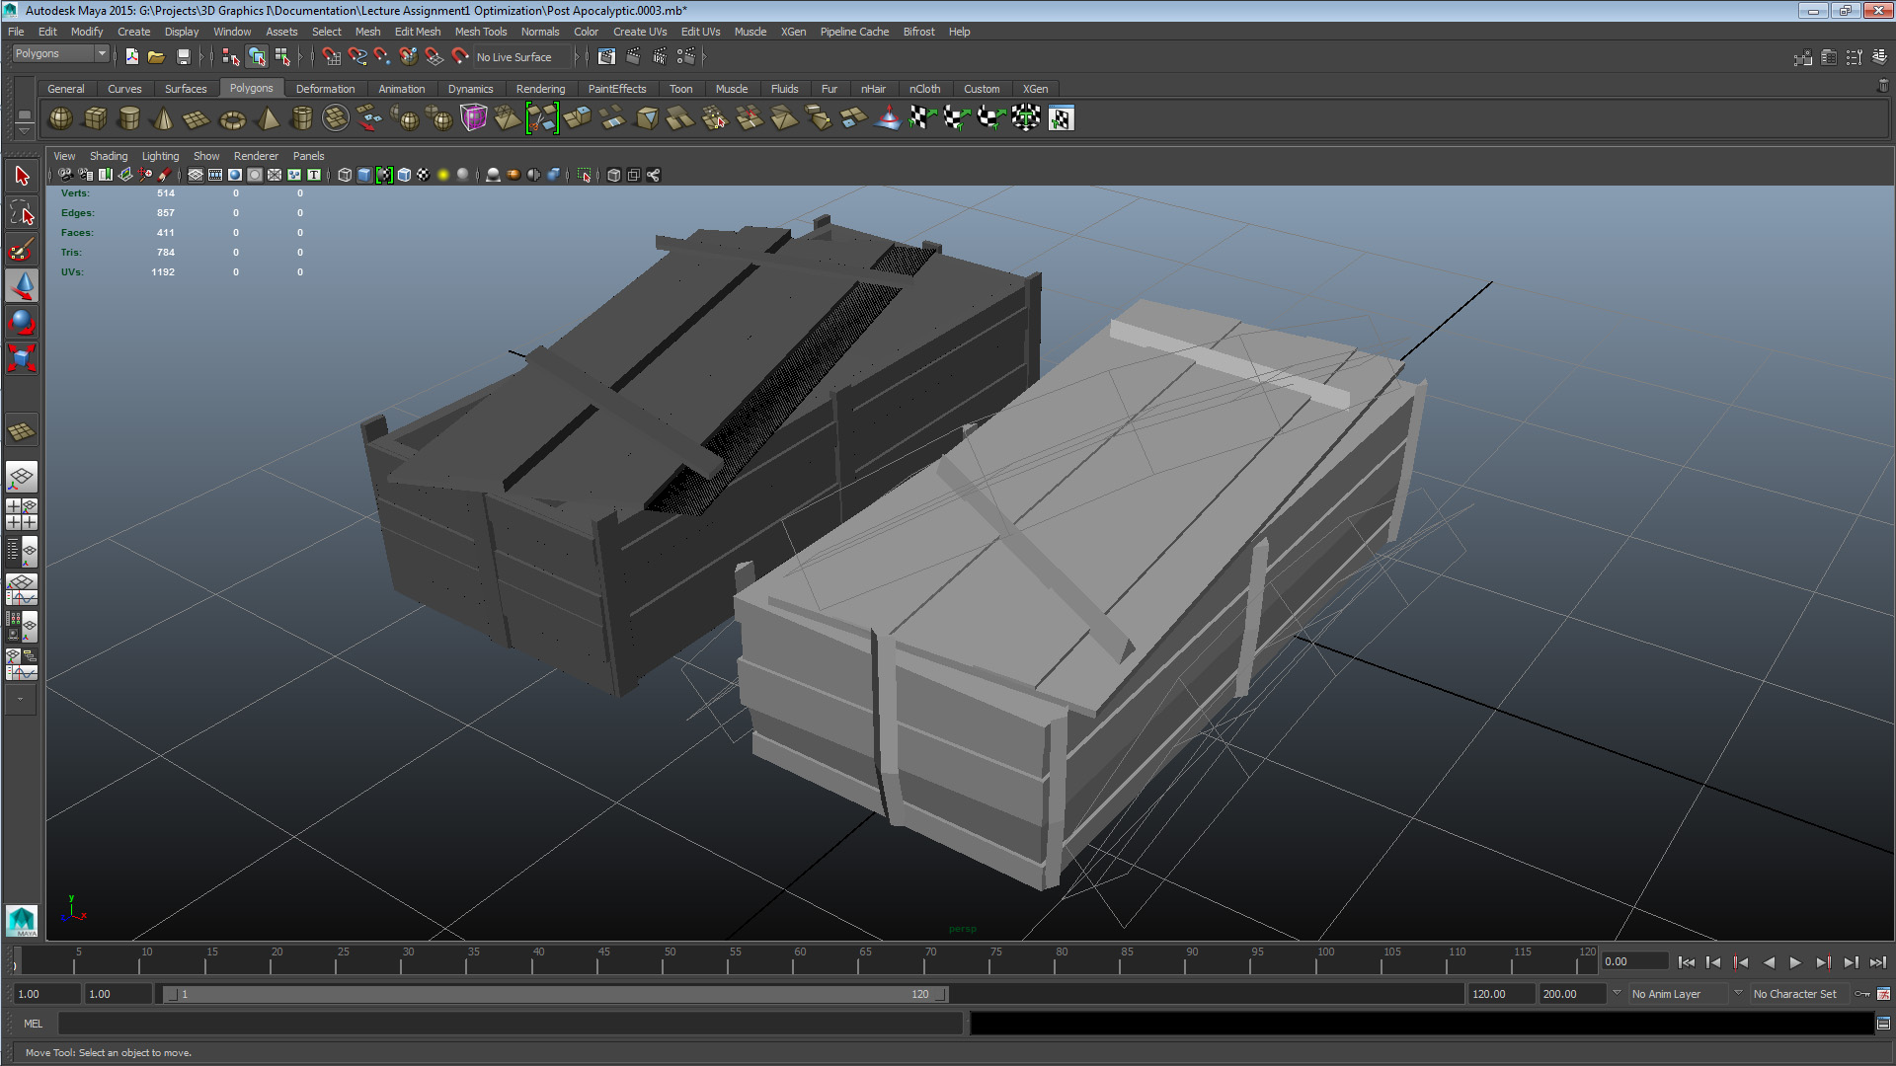
Task: Toggle use all lights in the viewport
Action: tap(443, 175)
